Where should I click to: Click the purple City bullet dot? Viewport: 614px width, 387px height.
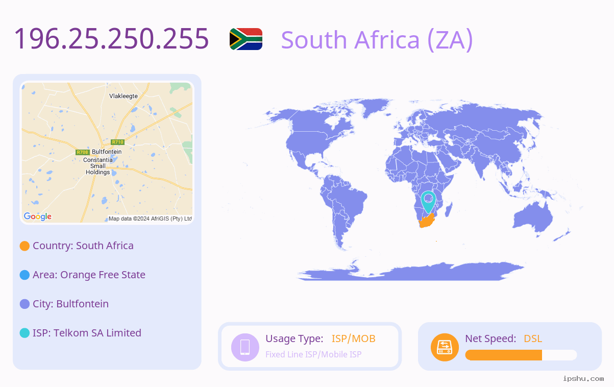pyautogui.click(x=24, y=304)
